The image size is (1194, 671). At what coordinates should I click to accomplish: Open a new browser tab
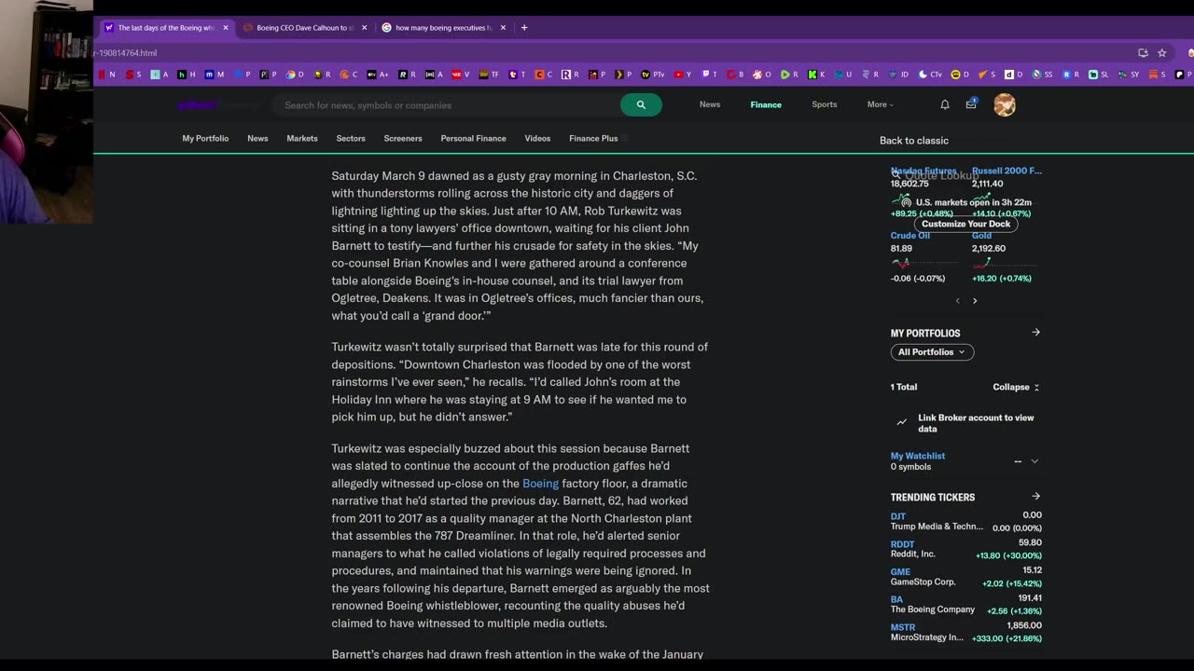524,28
